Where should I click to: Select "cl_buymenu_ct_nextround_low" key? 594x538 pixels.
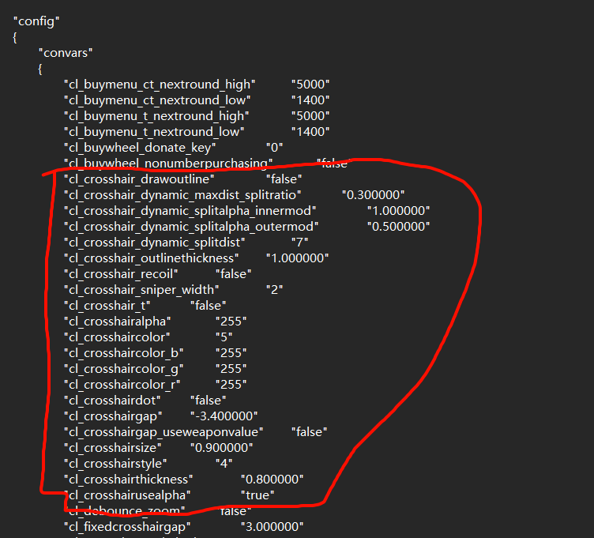[157, 100]
